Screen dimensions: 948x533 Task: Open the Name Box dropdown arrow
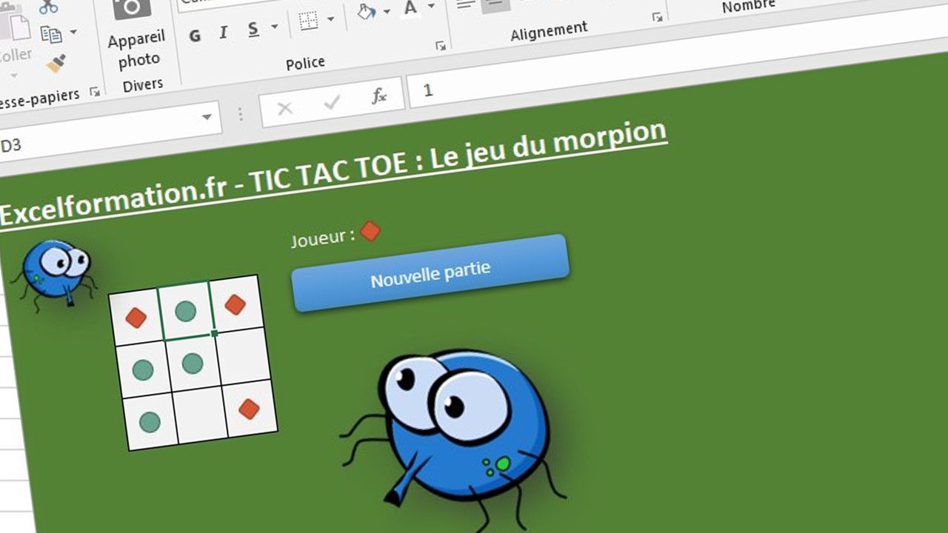click(x=207, y=117)
